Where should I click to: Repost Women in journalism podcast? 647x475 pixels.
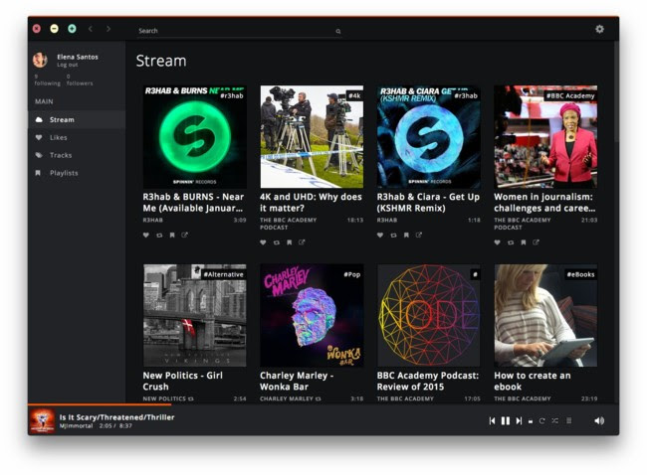(x=511, y=242)
